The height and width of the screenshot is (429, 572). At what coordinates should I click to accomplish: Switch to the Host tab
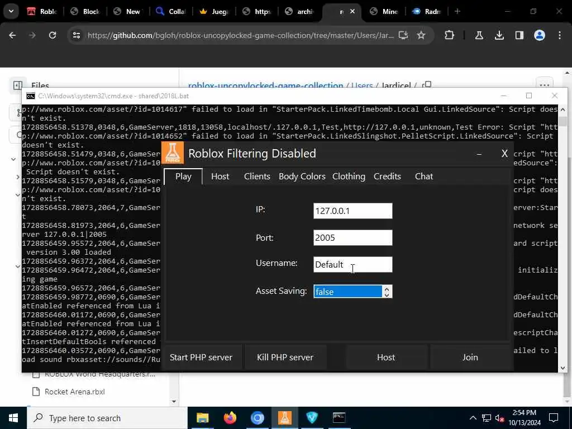pos(220,177)
